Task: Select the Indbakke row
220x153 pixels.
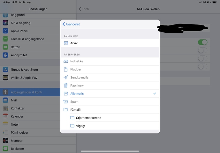Action: (110, 61)
